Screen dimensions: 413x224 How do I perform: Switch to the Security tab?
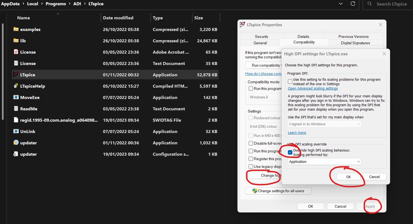click(x=262, y=37)
